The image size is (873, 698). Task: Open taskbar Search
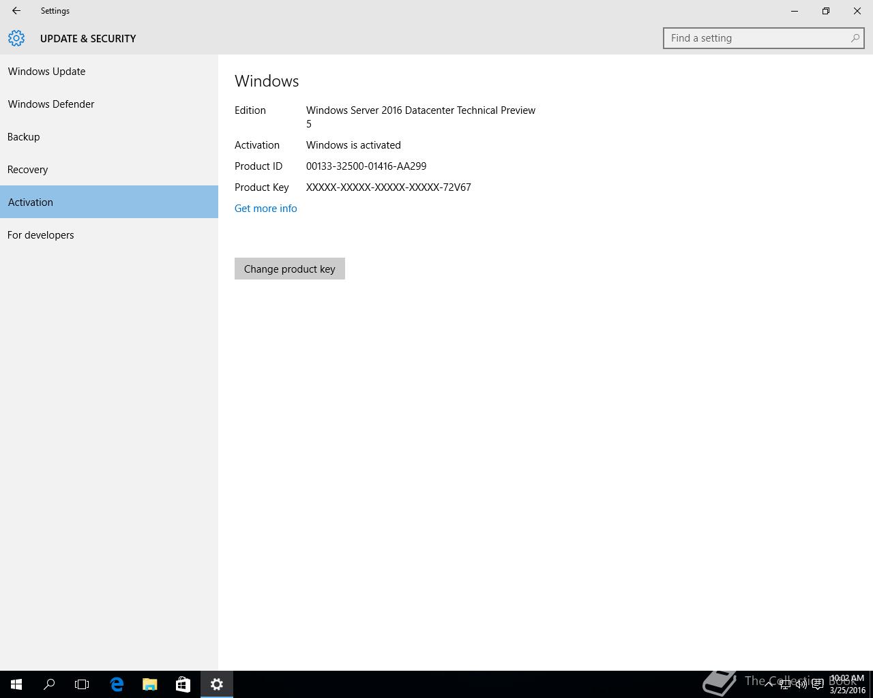pos(49,684)
